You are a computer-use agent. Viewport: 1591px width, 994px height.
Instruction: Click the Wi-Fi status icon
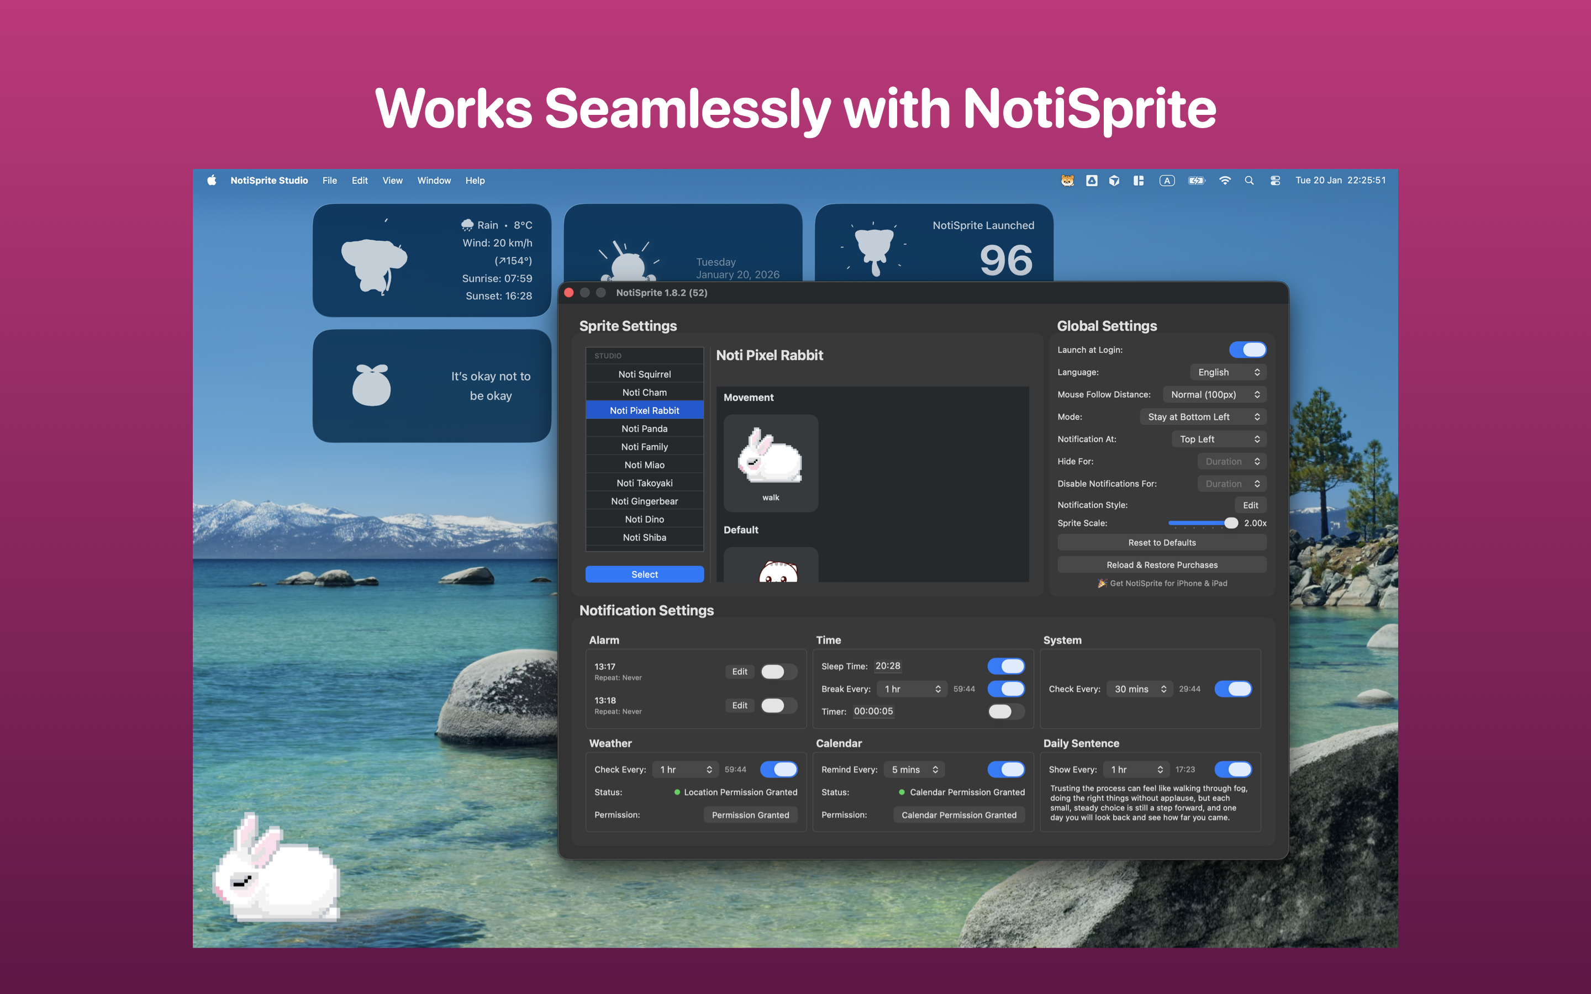point(1224,180)
